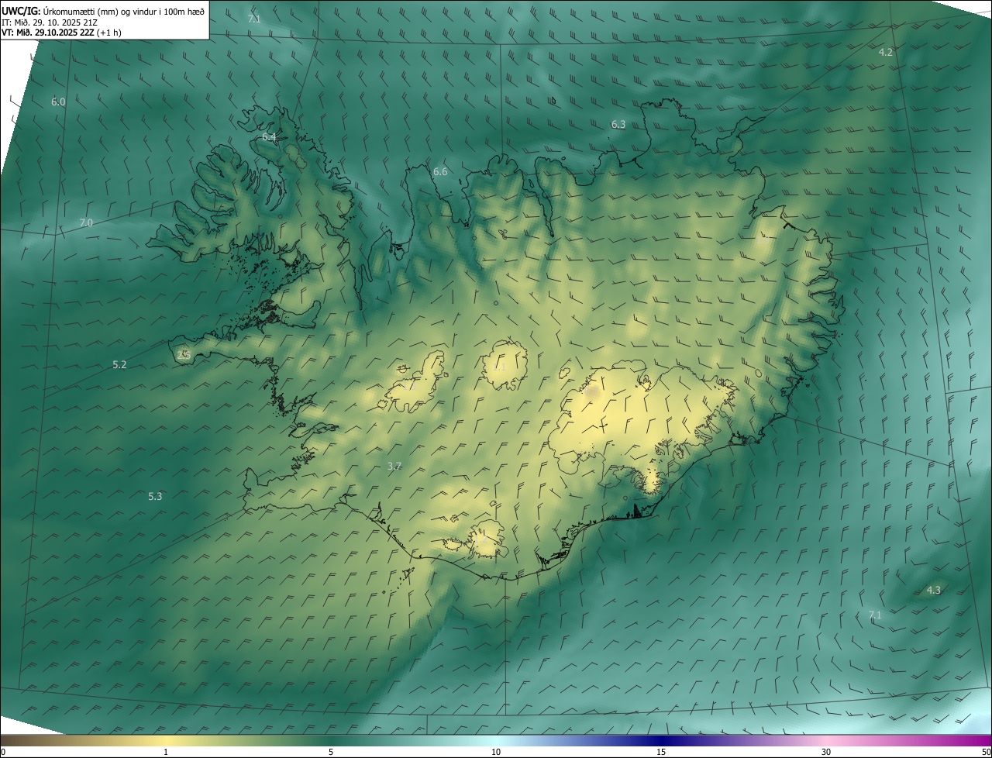Click the 5.2 value label on the map
The image size is (992, 758).
(x=119, y=363)
